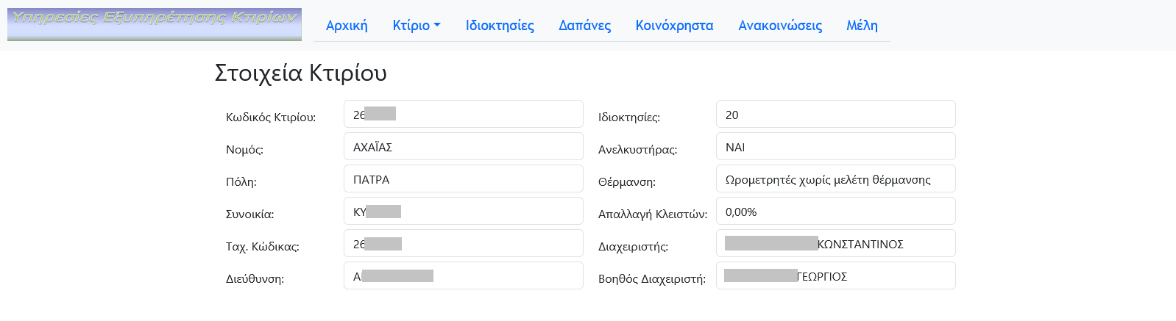Click the site logo banner image

(x=155, y=24)
